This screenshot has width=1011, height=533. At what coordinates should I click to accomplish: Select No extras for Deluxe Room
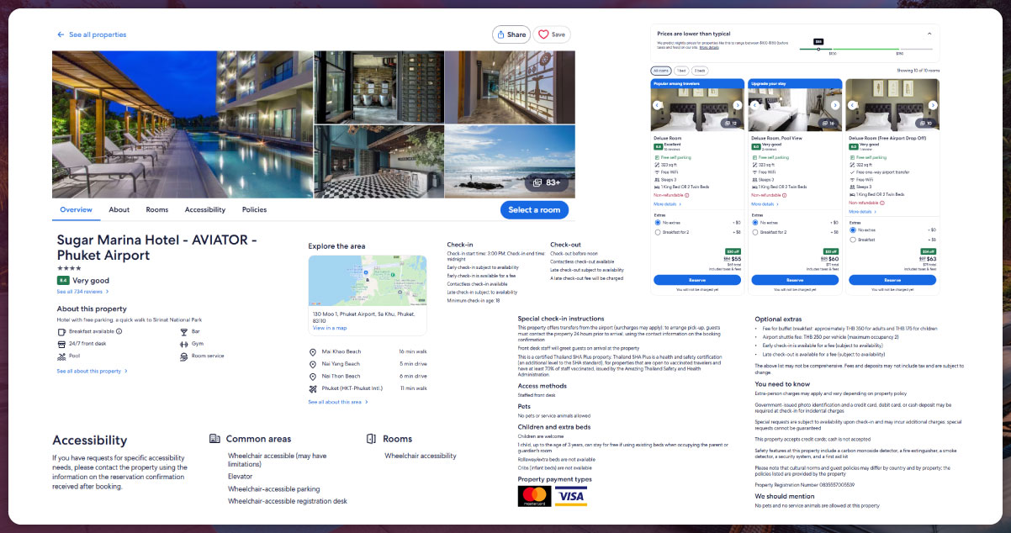click(658, 223)
